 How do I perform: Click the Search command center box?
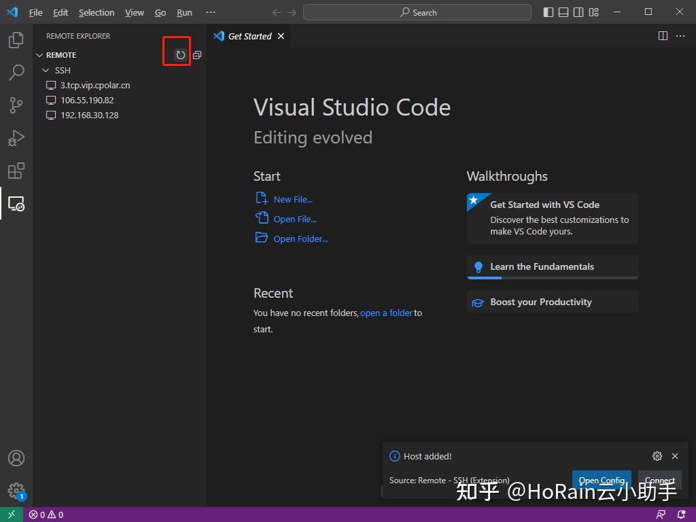point(417,12)
